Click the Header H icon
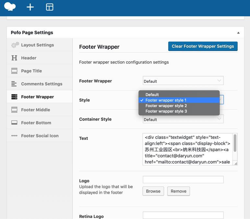Screen dimensions: 250x219 [14, 58]
